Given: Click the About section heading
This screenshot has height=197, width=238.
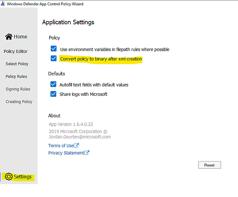Looking at the screenshot, I should click(x=54, y=115).
